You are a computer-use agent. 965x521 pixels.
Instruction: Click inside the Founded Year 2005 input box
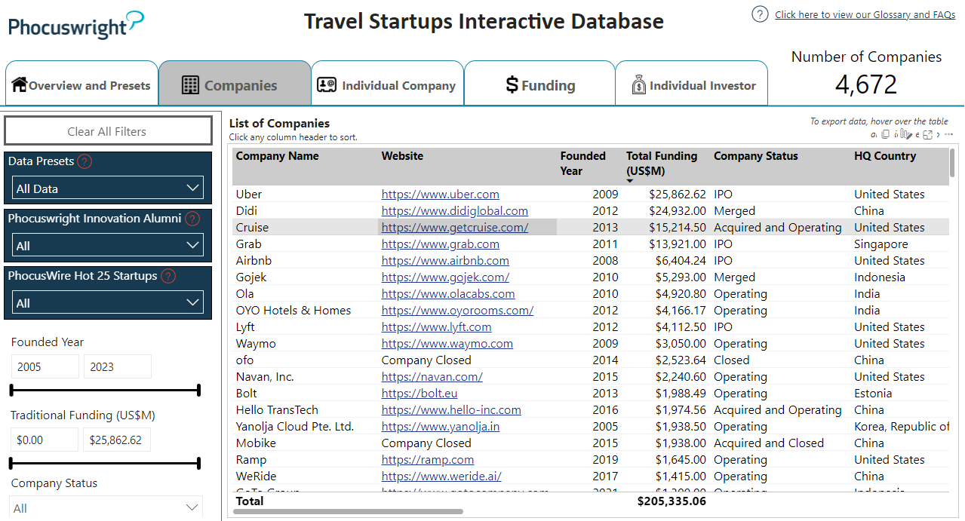tap(45, 366)
